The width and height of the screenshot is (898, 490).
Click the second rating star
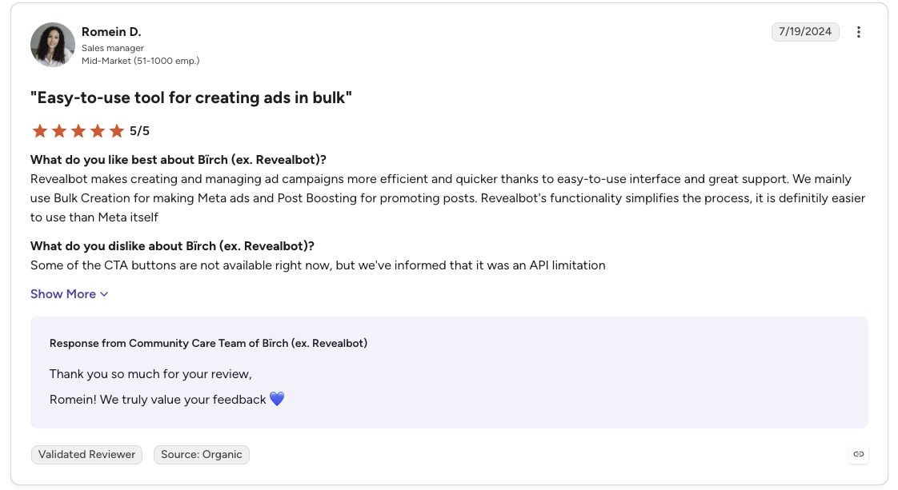click(59, 131)
